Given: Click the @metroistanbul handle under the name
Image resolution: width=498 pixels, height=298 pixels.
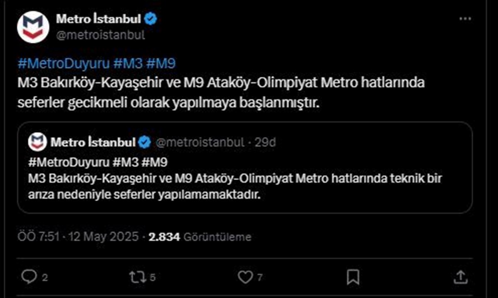Looking at the screenshot, I should click(x=100, y=35).
